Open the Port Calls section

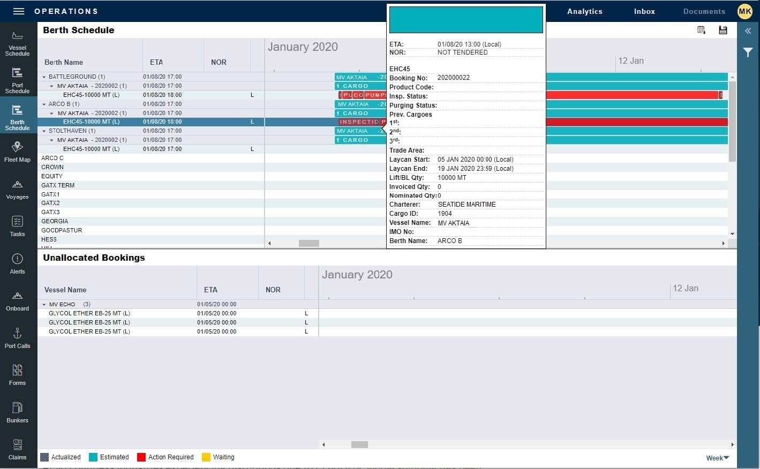tap(17, 337)
